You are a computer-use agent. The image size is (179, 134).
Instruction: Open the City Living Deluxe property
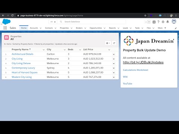click(x=21, y=63)
